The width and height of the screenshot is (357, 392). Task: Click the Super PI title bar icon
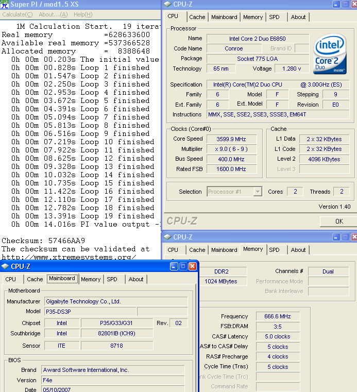tap(5, 4)
